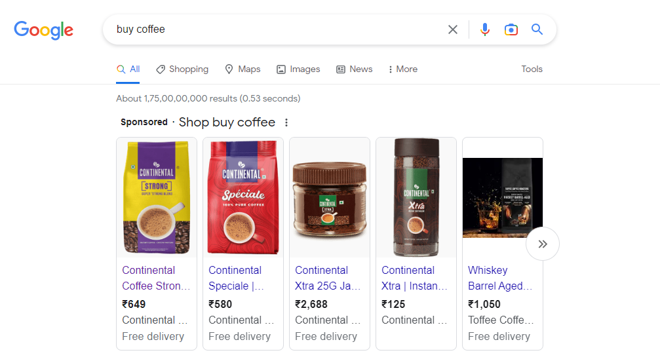Open search by image camera icon

pyautogui.click(x=511, y=29)
